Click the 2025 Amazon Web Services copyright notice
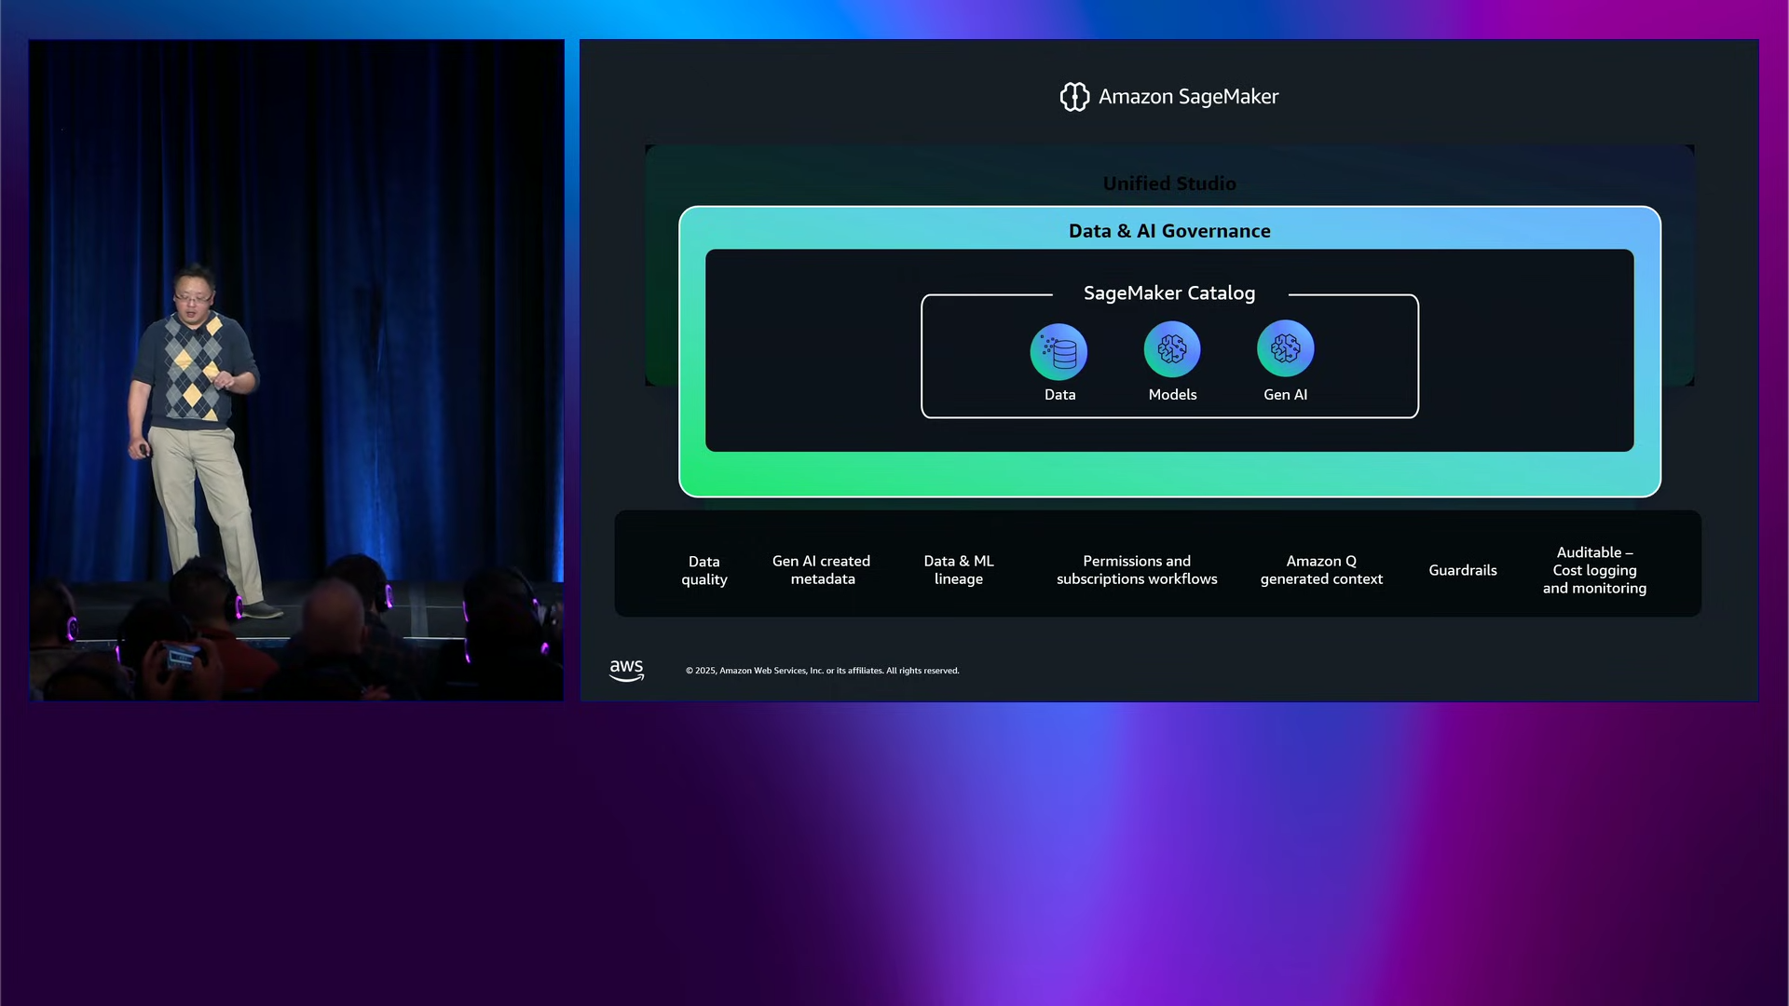This screenshot has width=1789, height=1006. pos(822,671)
